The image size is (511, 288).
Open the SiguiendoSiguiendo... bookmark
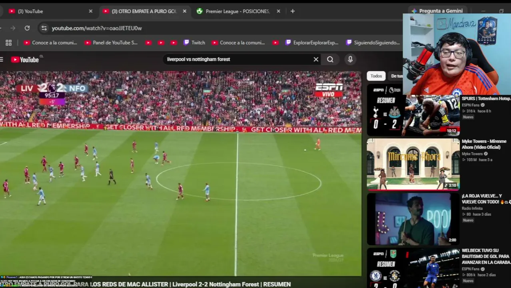373,42
